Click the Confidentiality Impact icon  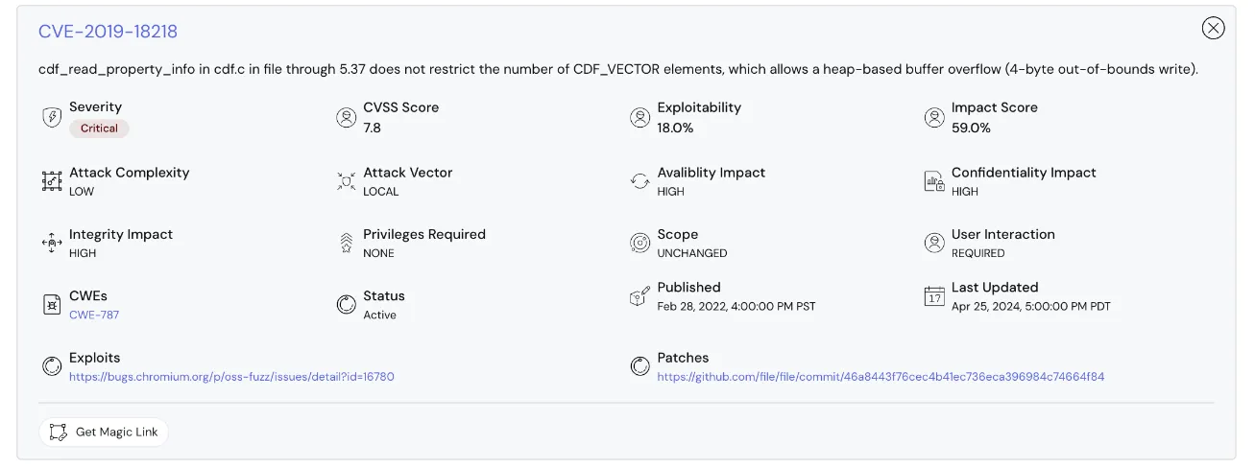coord(934,181)
